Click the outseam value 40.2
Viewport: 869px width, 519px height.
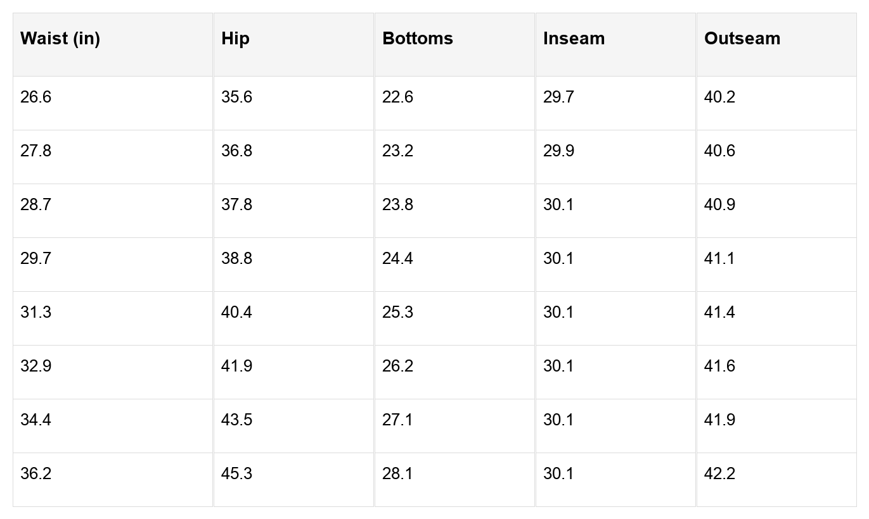point(719,97)
